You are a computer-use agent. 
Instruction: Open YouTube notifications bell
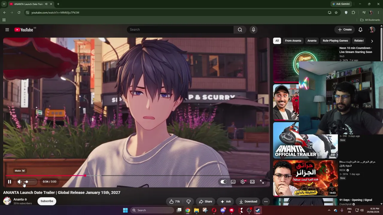click(361, 30)
